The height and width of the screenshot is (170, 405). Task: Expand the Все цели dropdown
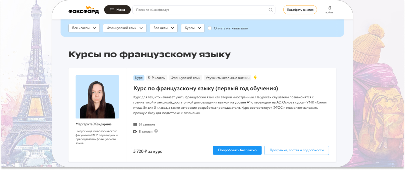point(164,28)
